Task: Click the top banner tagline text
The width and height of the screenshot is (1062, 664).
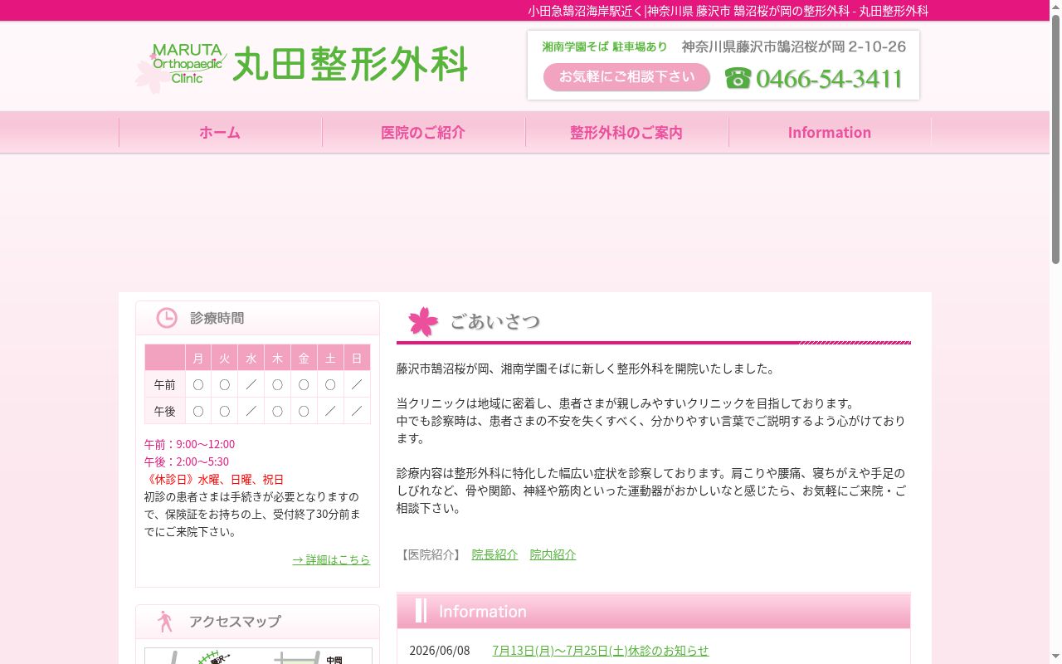Action: pyautogui.click(x=728, y=11)
